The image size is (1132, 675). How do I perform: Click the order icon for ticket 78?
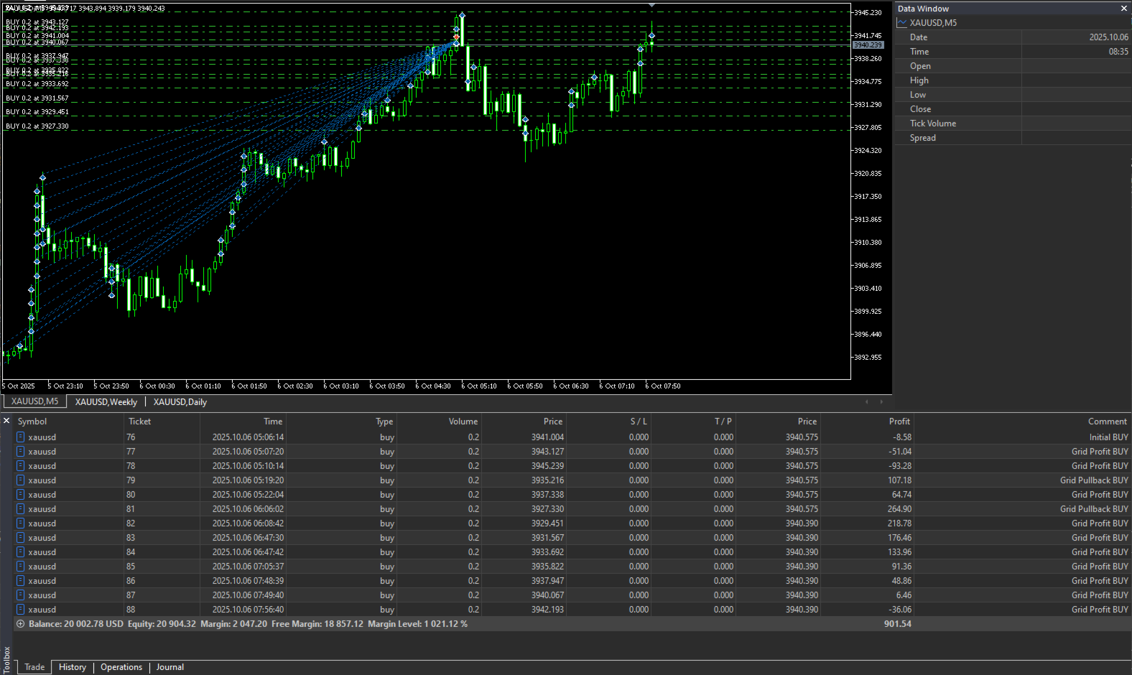click(x=20, y=465)
